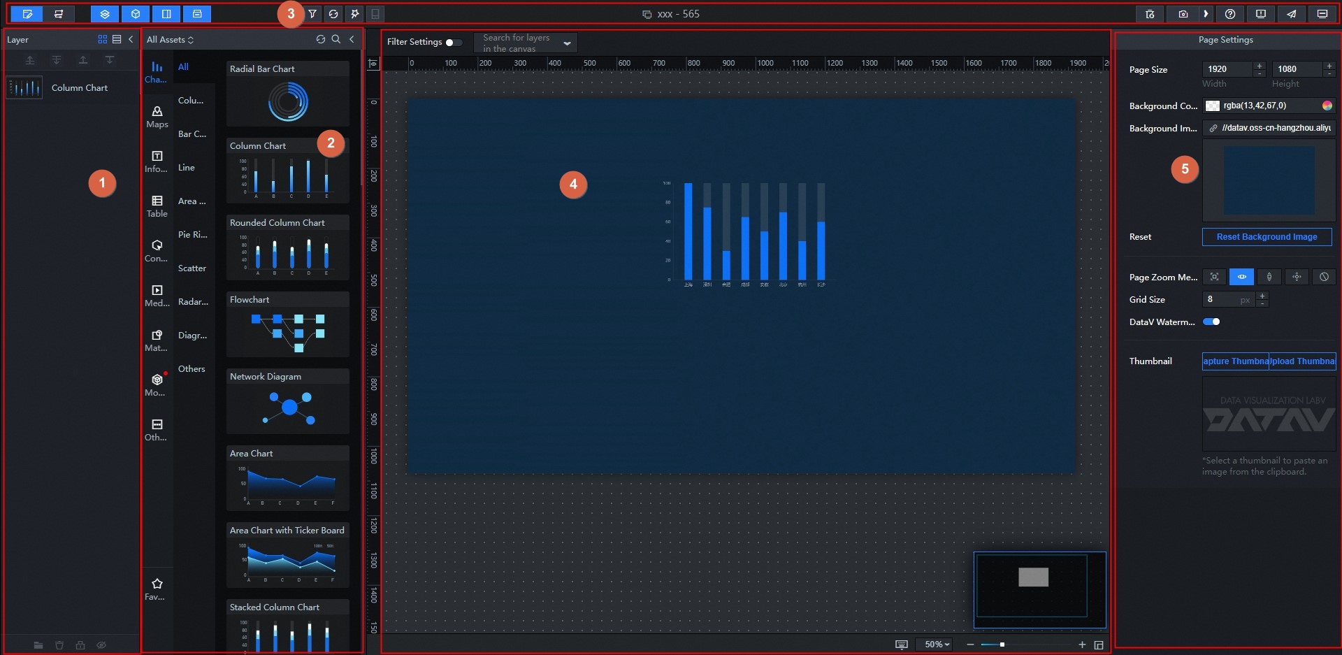Image resolution: width=1342 pixels, height=655 pixels.
Task: Open the Maps asset category
Action: point(157,117)
